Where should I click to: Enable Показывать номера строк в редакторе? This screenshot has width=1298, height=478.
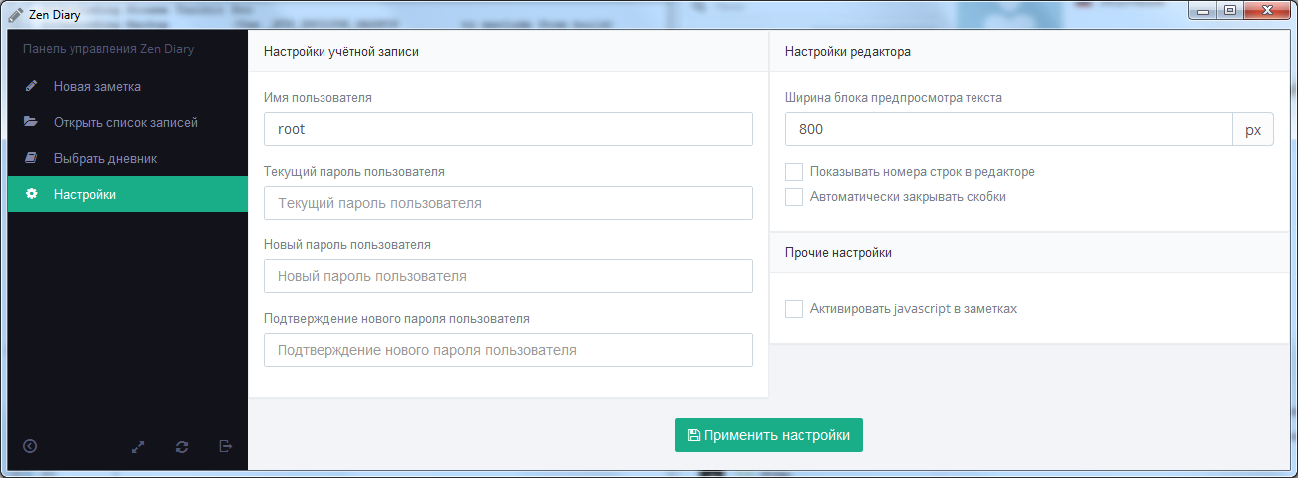coord(794,172)
